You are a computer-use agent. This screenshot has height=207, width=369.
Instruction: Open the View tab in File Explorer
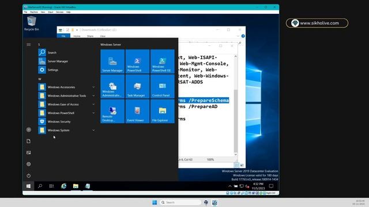click(x=103, y=36)
